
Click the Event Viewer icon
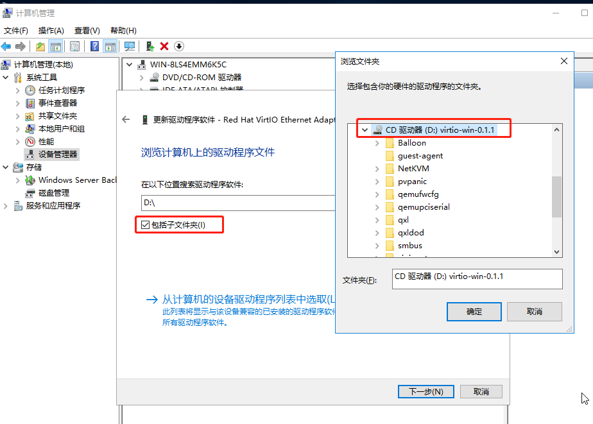pos(30,103)
